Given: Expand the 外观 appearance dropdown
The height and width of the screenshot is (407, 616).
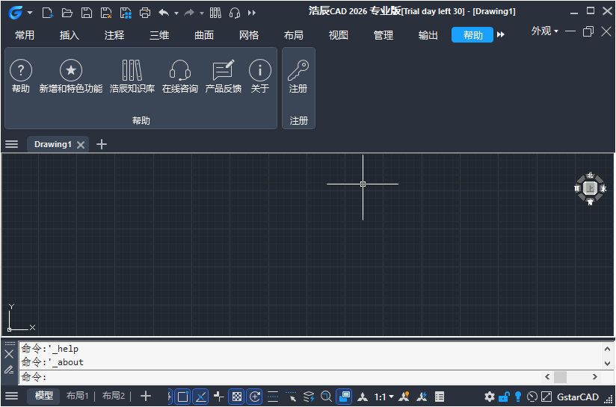Looking at the screenshot, I should coord(545,31).
